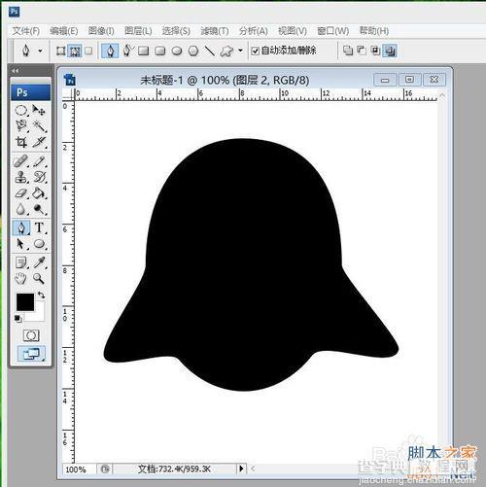Open the 图层(L) menu
The image size is (486, 487).
tap(138, 31)
